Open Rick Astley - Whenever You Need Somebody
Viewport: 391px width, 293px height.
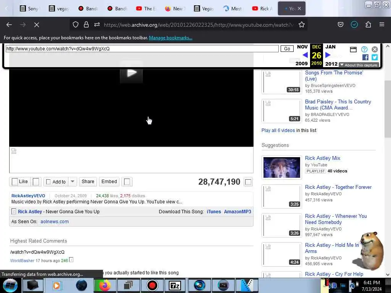336,219
